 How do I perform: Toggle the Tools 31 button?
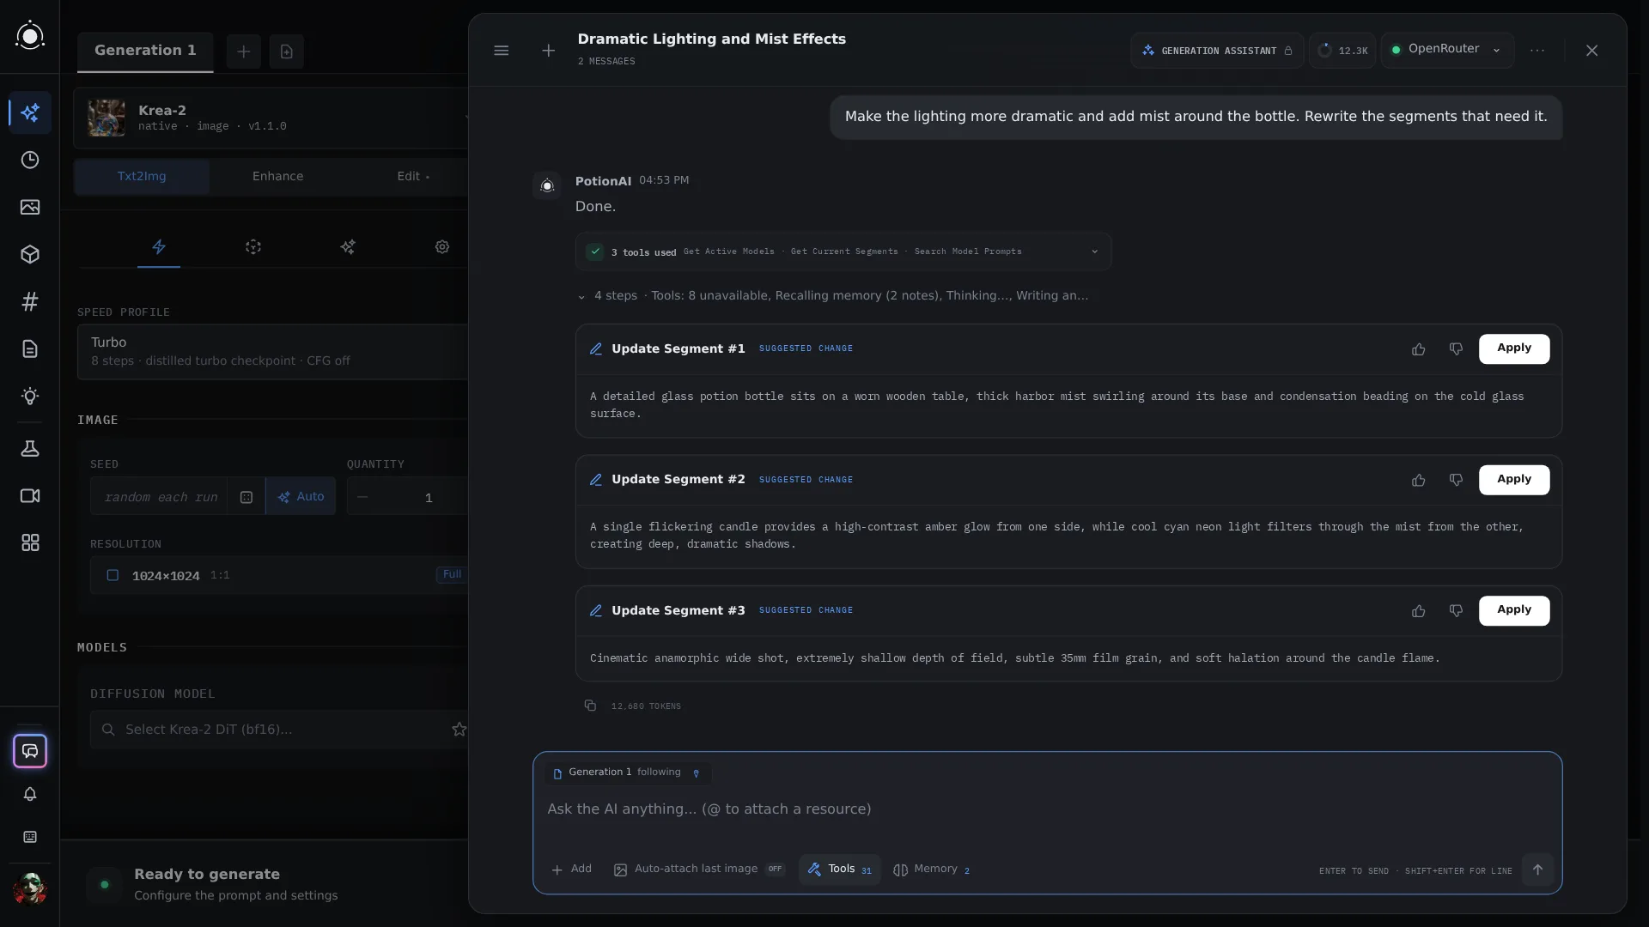[x=840, y=869]
